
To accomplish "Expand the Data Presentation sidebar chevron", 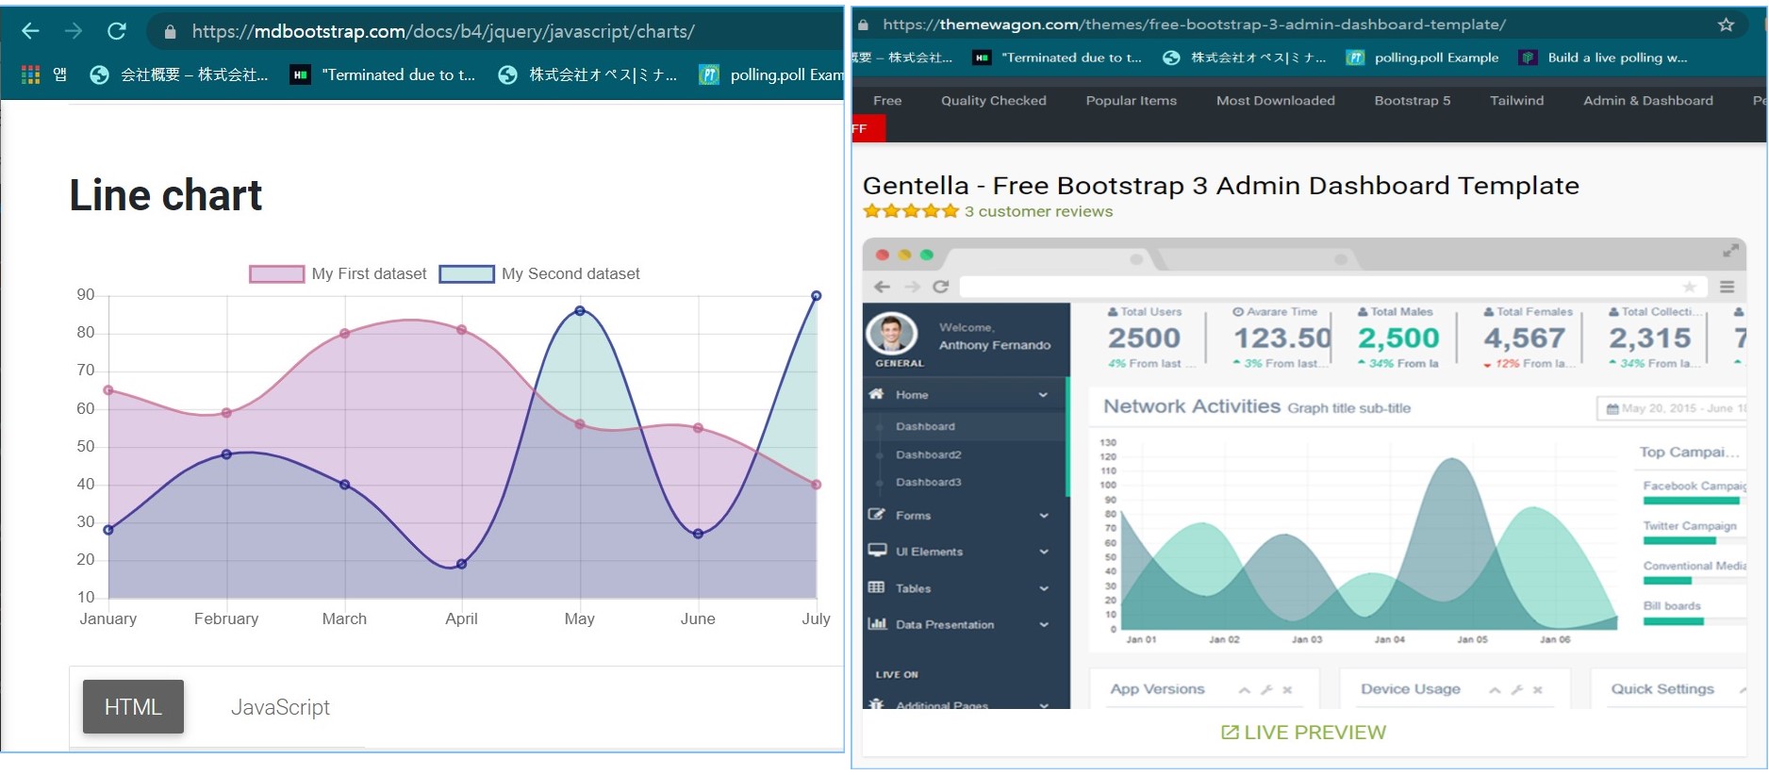I will point(1044,624).
